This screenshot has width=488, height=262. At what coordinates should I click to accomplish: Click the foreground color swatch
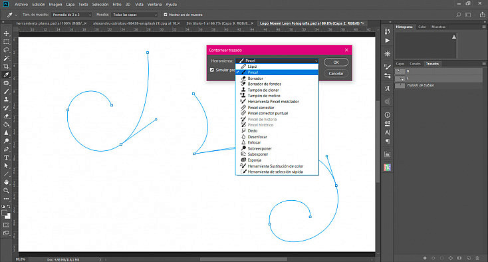(x=4, y=213)
